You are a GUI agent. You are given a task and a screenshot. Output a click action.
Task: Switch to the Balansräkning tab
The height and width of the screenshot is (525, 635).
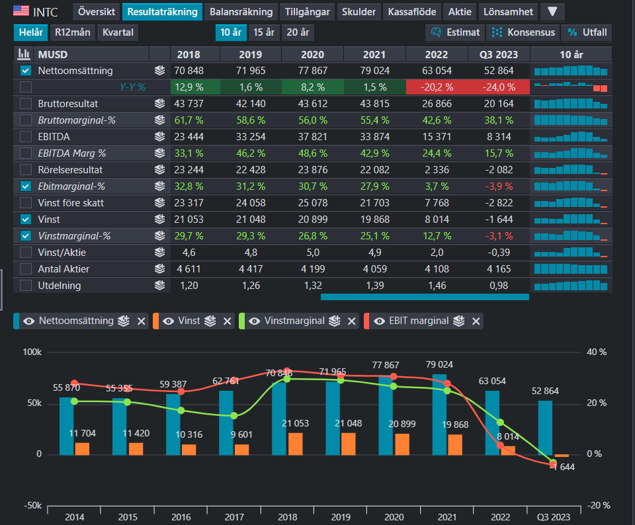(x=241, y=12)
